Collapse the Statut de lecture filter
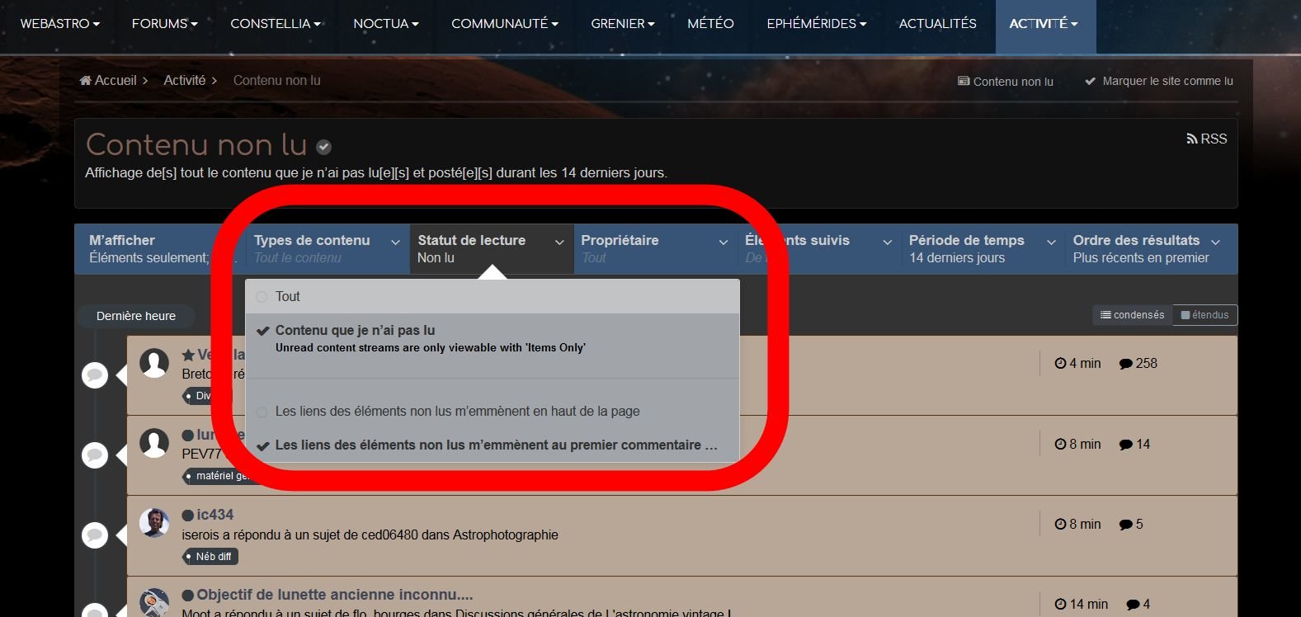 point(491,248)
